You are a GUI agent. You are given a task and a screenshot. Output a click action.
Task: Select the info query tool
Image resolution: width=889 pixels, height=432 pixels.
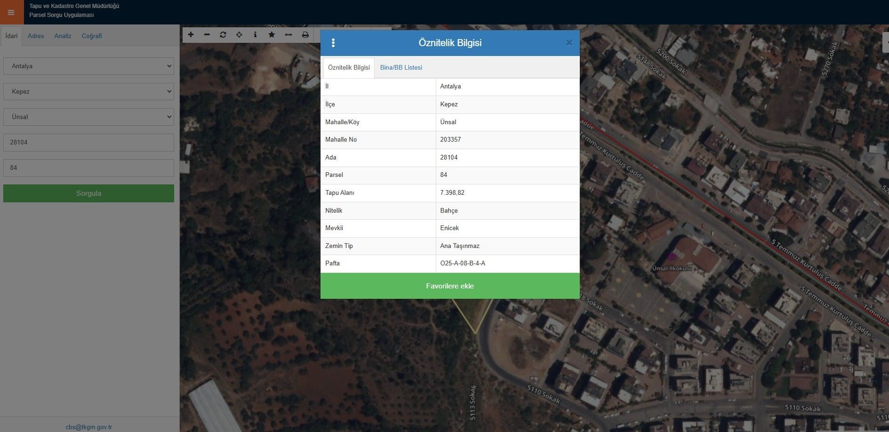click(x=255, y=35)
